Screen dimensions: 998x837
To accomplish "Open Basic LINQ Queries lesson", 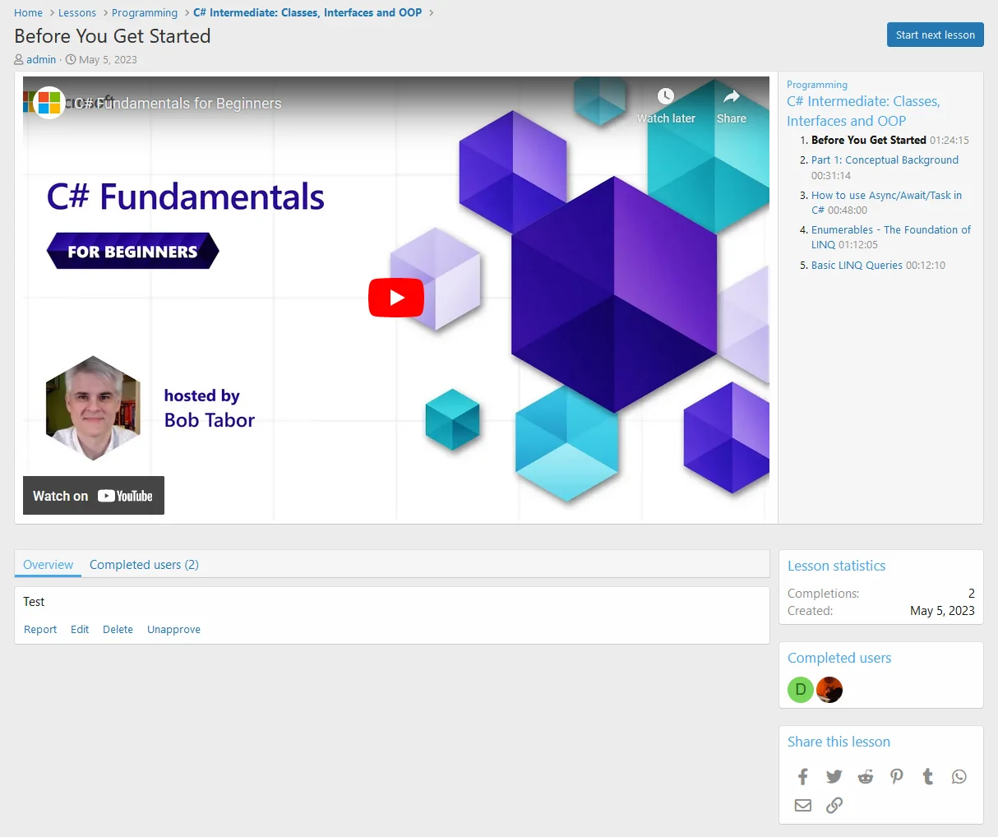I will 857,266.
